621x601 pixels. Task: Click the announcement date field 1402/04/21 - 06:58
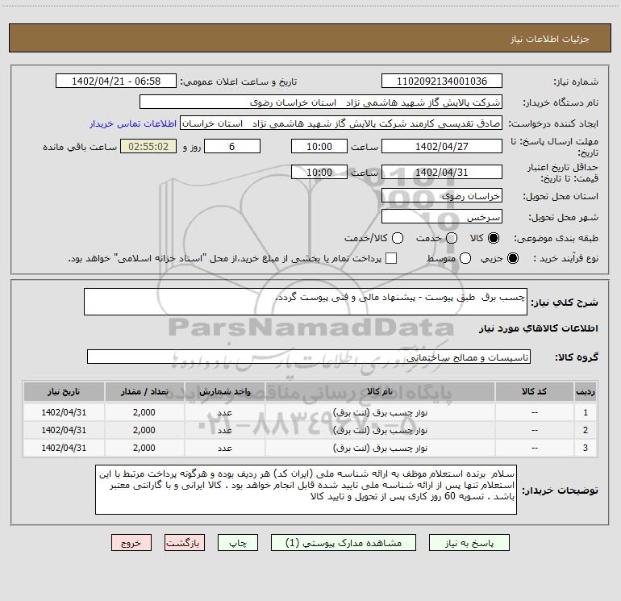(116, 81)
